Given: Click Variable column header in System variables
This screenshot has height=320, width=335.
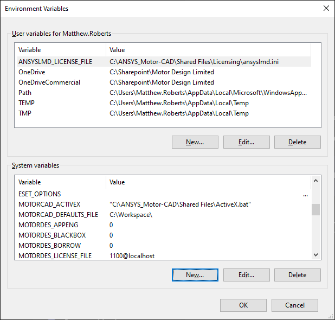Looking at the screenshot, I should tap(29, 182).
